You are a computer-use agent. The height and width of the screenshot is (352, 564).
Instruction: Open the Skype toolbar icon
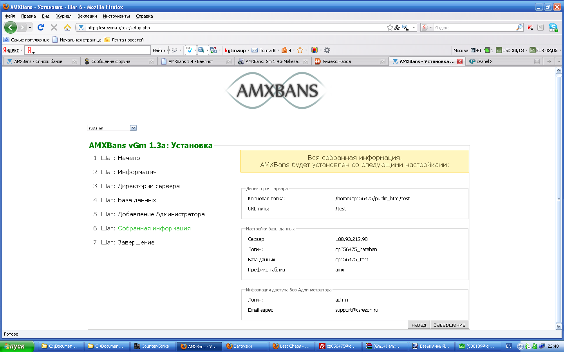[x=553, y=27]
